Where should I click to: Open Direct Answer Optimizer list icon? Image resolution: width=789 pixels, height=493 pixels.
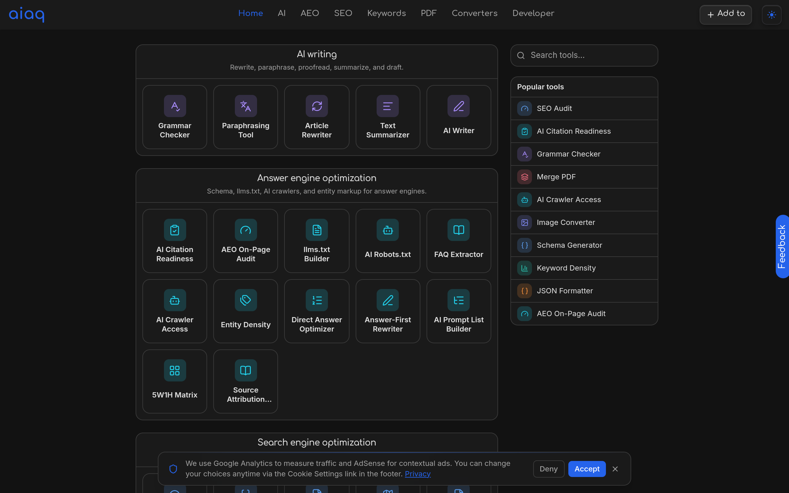point(317,300)
